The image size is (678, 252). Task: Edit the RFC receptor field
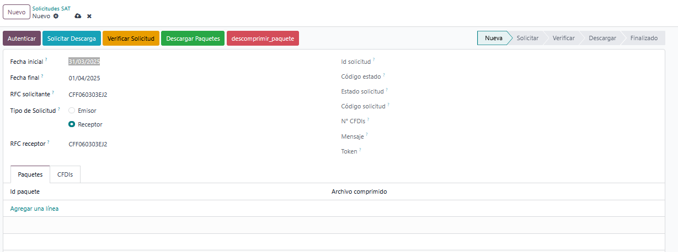88,144
